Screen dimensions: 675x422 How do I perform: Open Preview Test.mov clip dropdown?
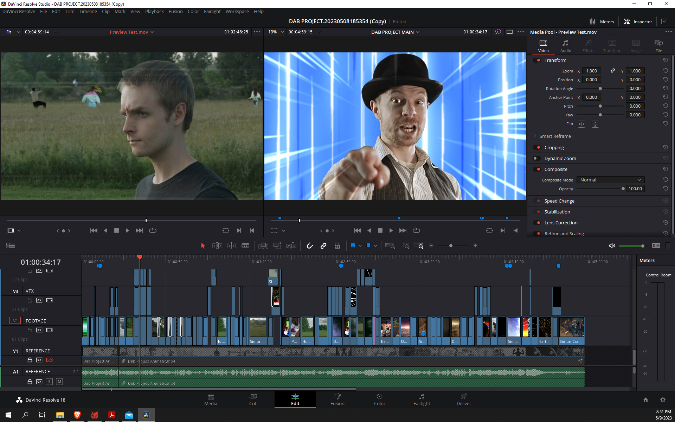pyautogui.click(x=132, y=32)
